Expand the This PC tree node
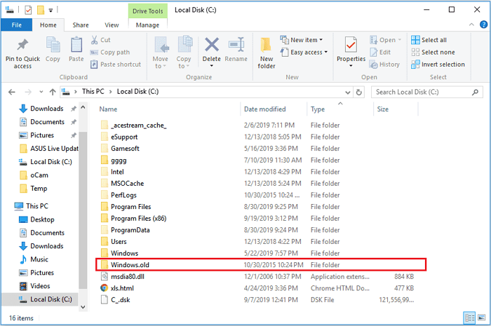This screenshot has height=326, width=491. 7,206
